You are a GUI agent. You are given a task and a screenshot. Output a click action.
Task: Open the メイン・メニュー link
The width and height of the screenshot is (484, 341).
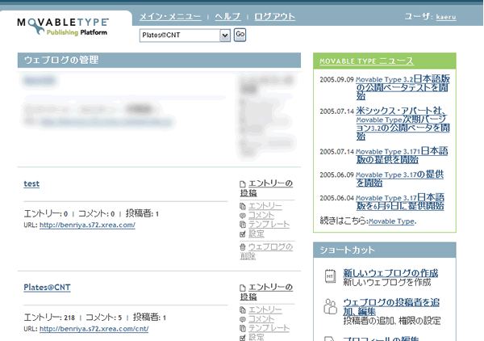point(170,16)
